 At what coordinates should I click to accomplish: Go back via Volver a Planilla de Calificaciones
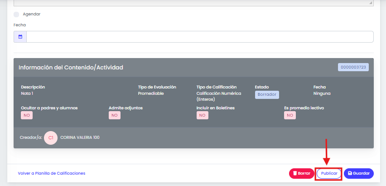pos(52,173)
